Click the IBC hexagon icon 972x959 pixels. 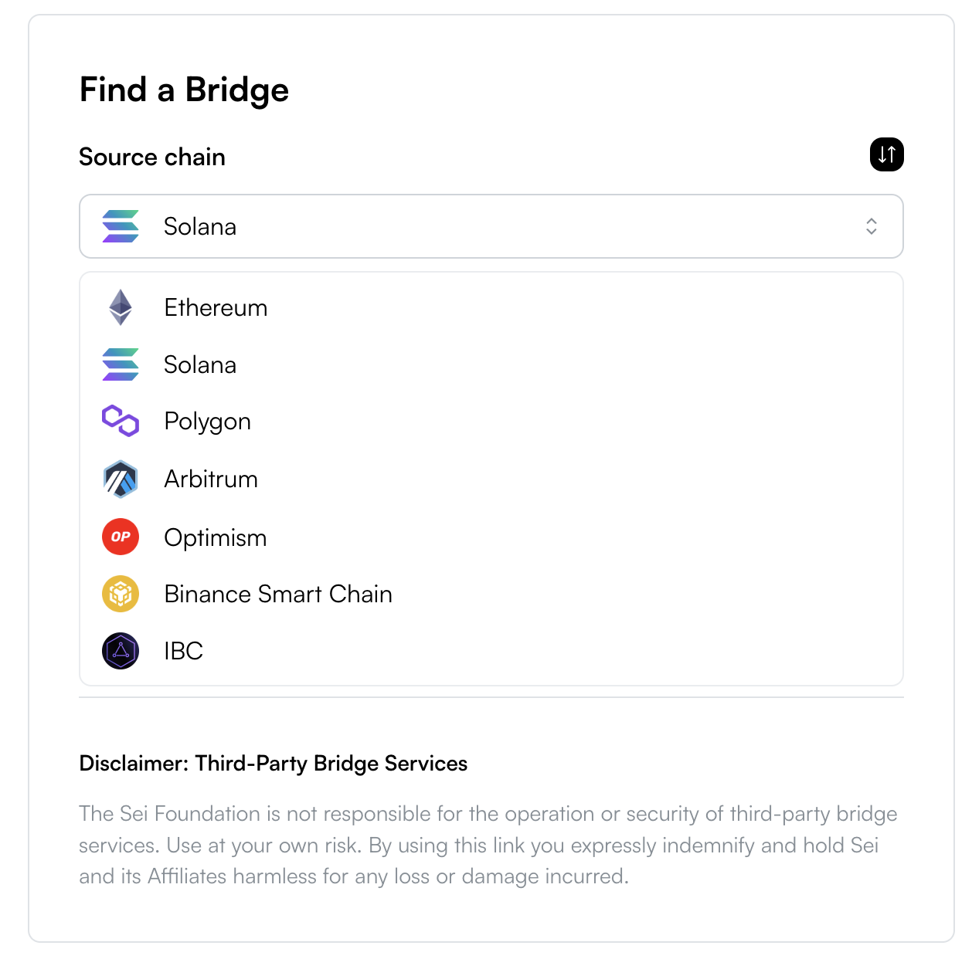(x=121, y=651)
